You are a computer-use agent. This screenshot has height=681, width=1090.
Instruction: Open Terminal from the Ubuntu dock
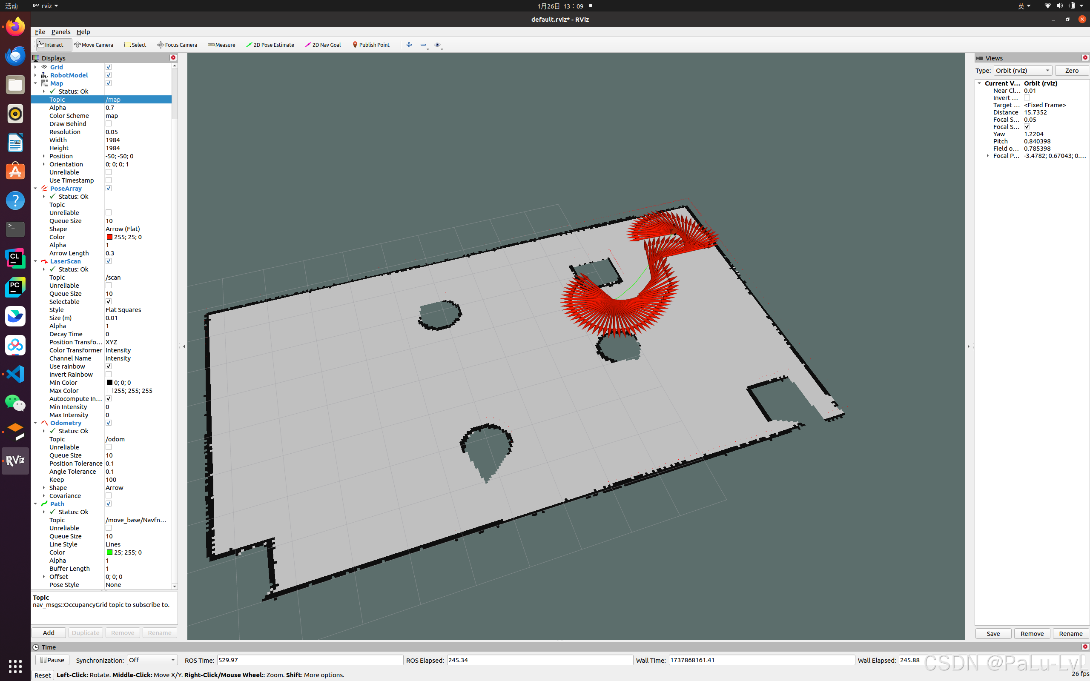point(15,229)
